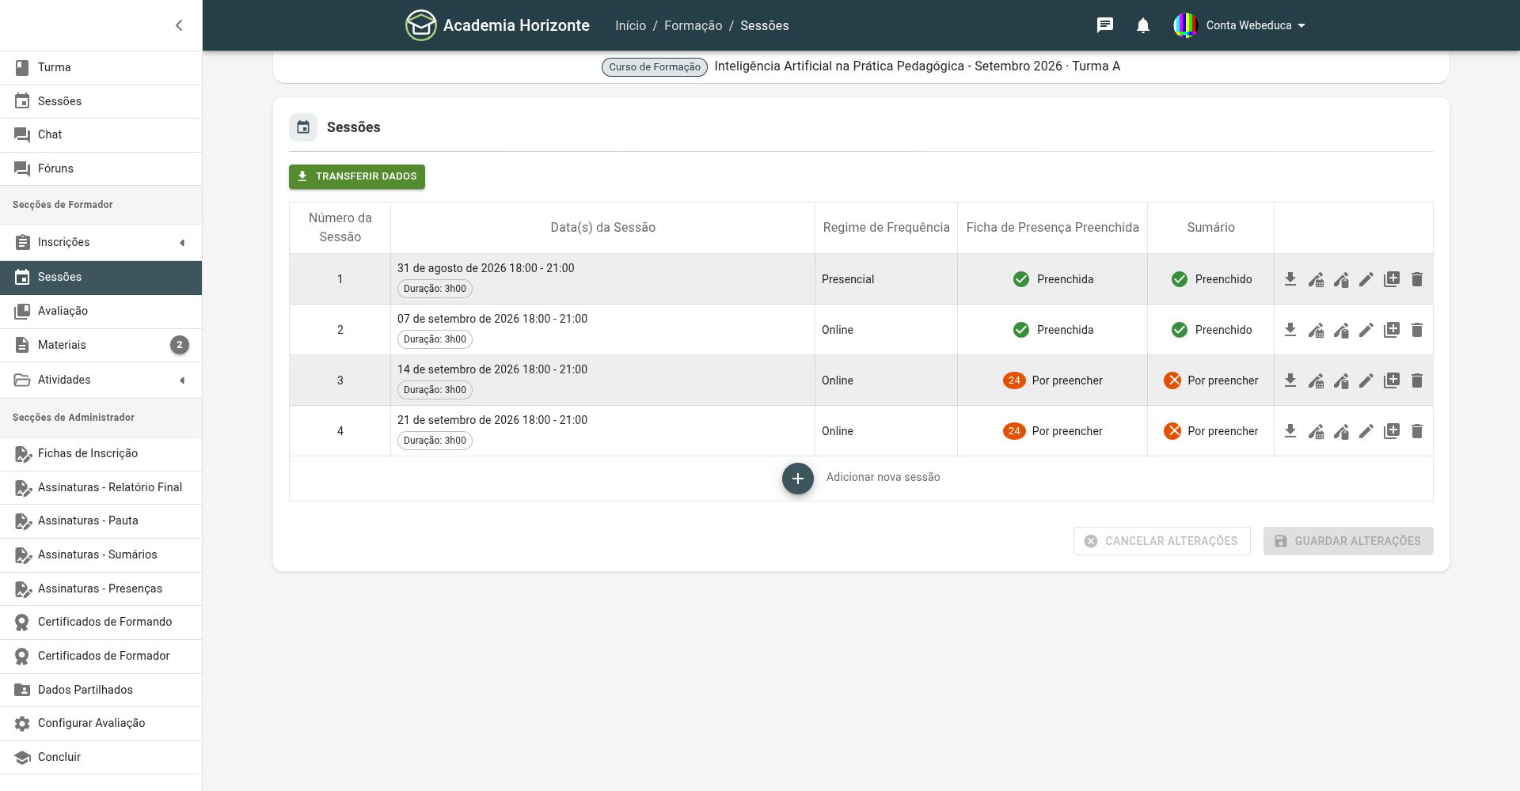Open Materiais in the sidebar
Viewport: 1520px width, 791px height.
(x=101, y=345)
